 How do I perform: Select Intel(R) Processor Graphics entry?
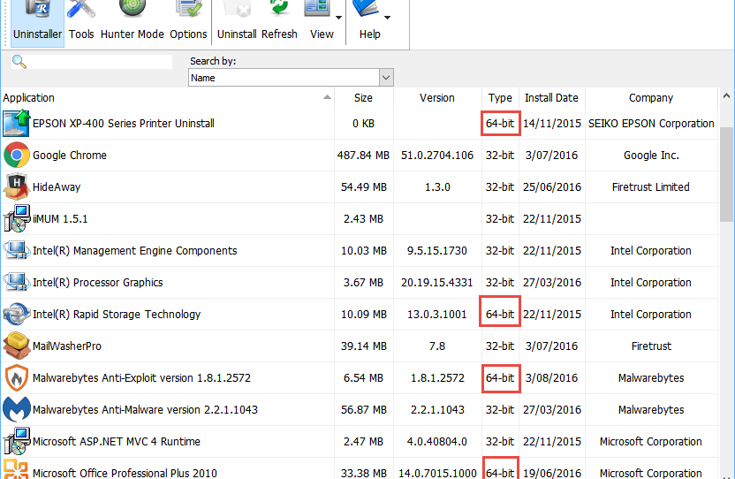click(97, 283)
